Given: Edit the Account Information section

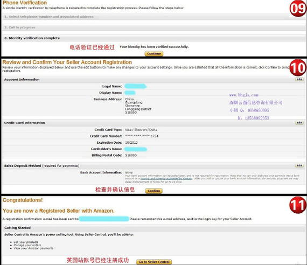Looking at the screenshot, I should click(299, 79).
